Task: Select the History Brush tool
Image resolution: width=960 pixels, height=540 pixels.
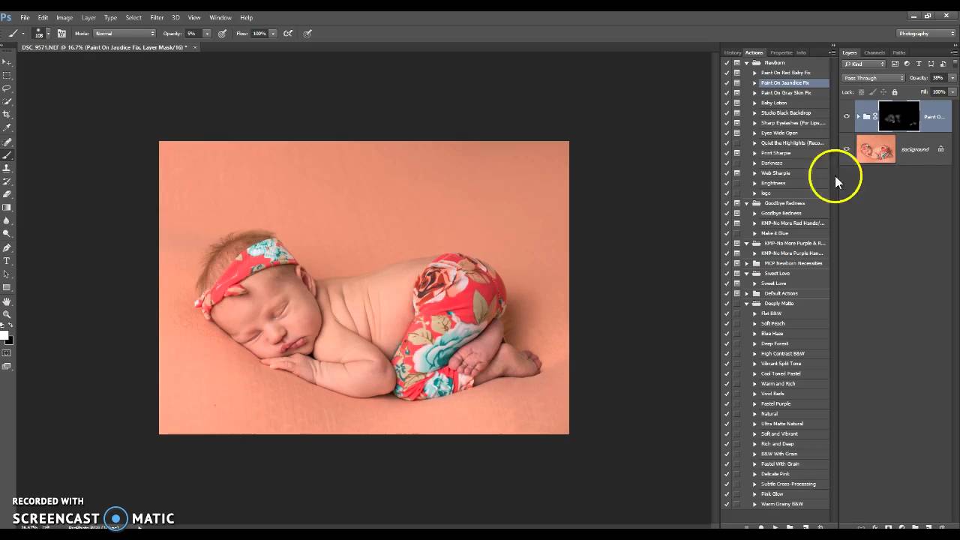Action: tap(7, 181)
